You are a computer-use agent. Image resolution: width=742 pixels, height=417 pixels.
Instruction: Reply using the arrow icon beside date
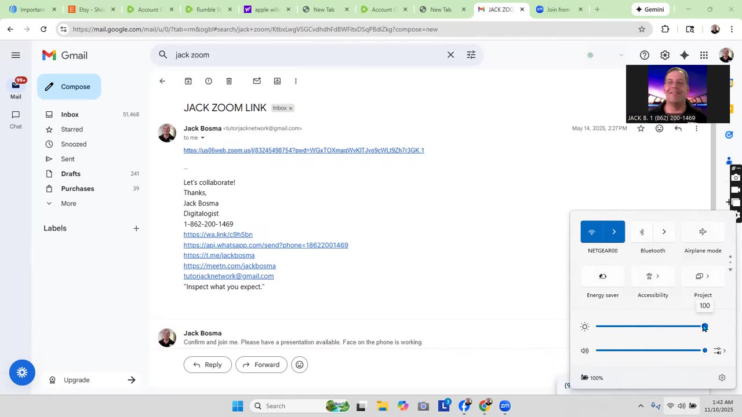pyautogui.click(x=678, y=129)
